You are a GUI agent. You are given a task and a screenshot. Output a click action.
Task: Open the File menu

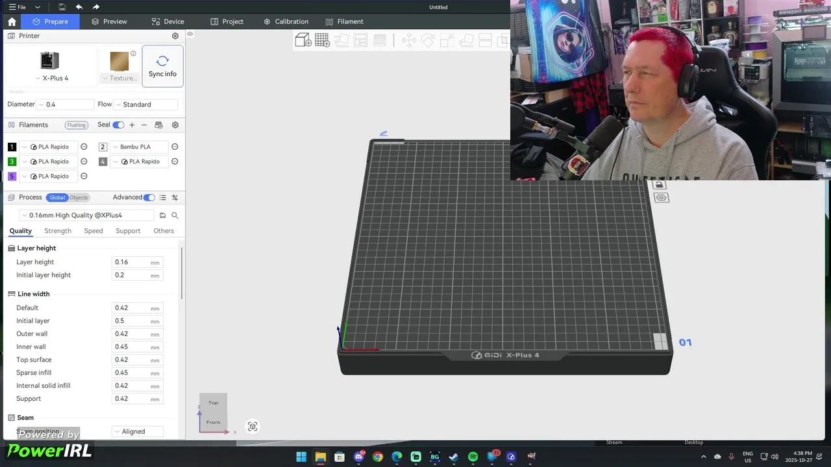18,7
